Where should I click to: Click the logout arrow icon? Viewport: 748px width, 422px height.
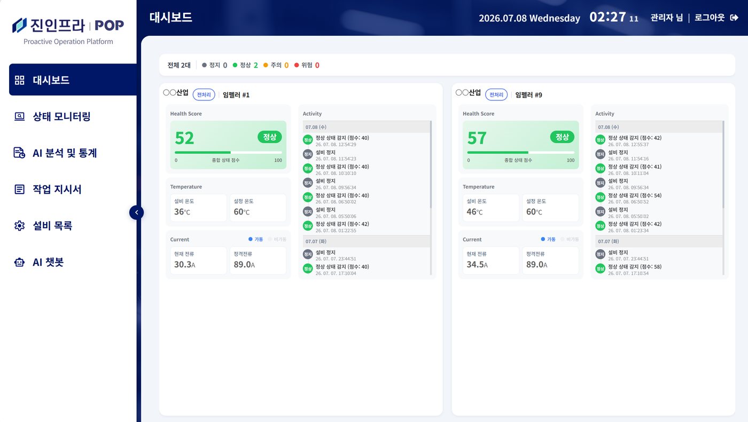(734, 18)
